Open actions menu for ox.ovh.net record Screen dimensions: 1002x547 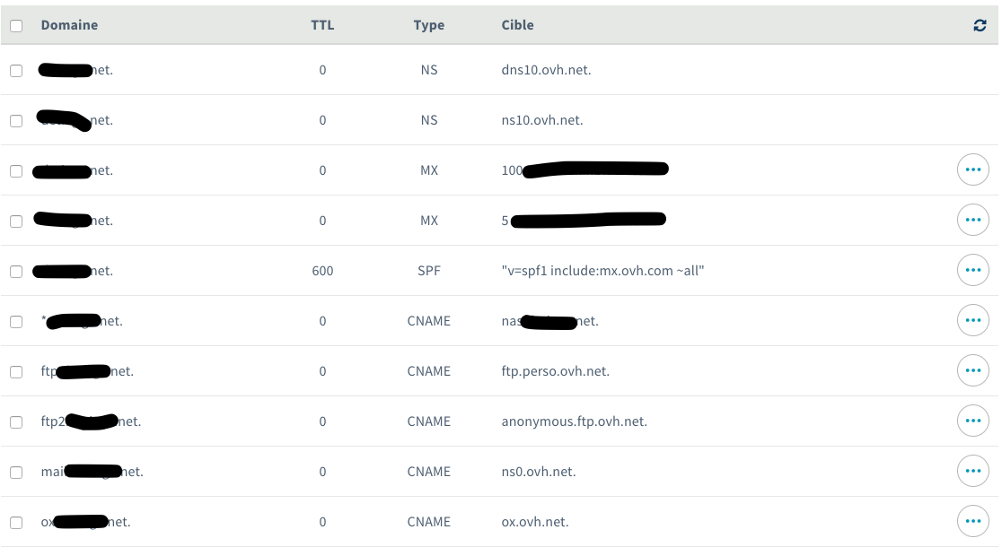coord(973,521)
